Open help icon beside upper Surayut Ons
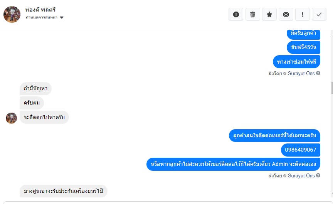This screenshot has height=204, width=333. tap(318, 73)
